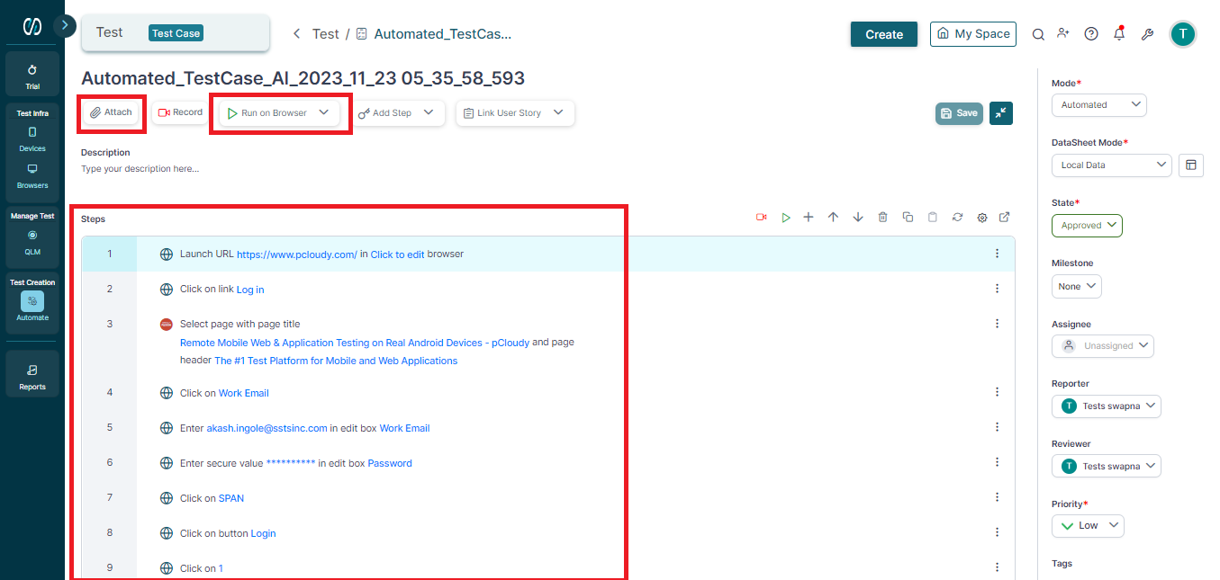Click the move step up arrow
The image size is (1220, 580).
pyautogui.click(x=834, y=218)
